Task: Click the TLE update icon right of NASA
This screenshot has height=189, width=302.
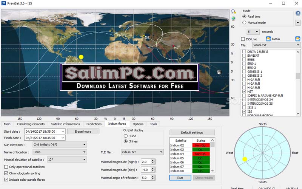Action: [297, 39]
